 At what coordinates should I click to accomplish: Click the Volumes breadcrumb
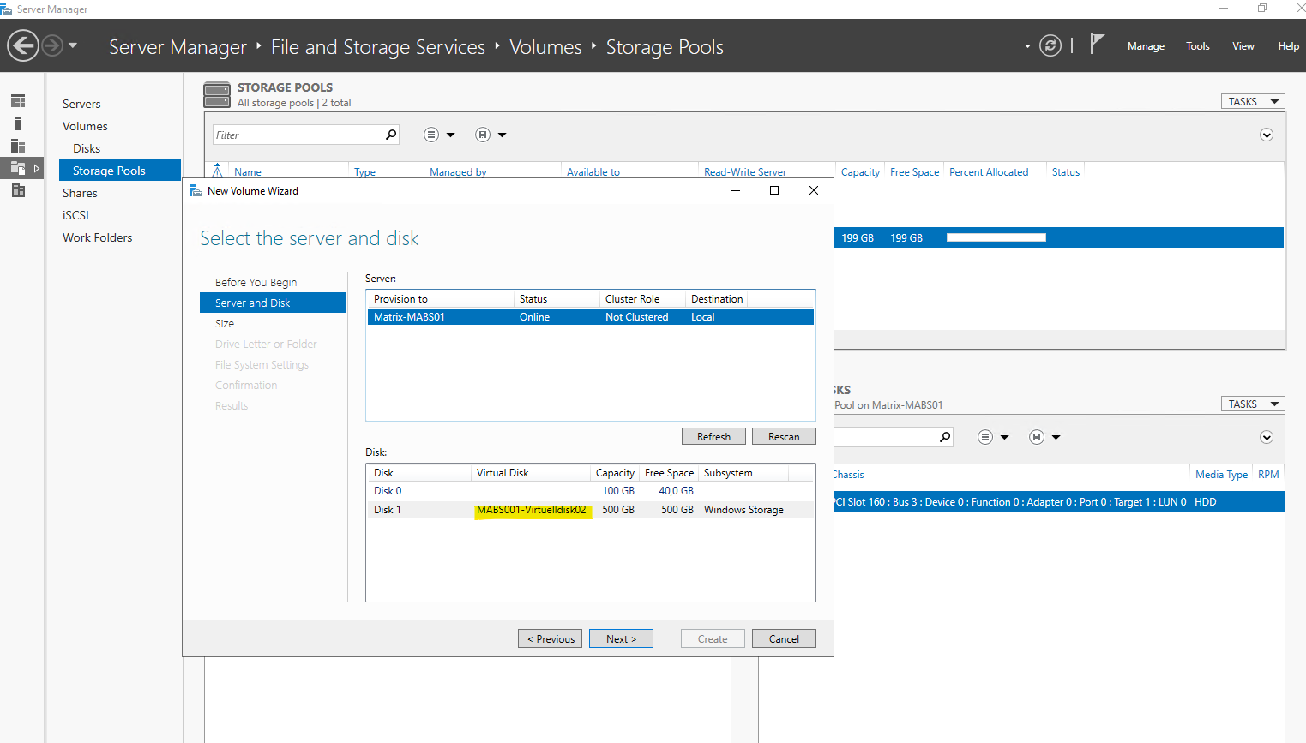(545, 47)
